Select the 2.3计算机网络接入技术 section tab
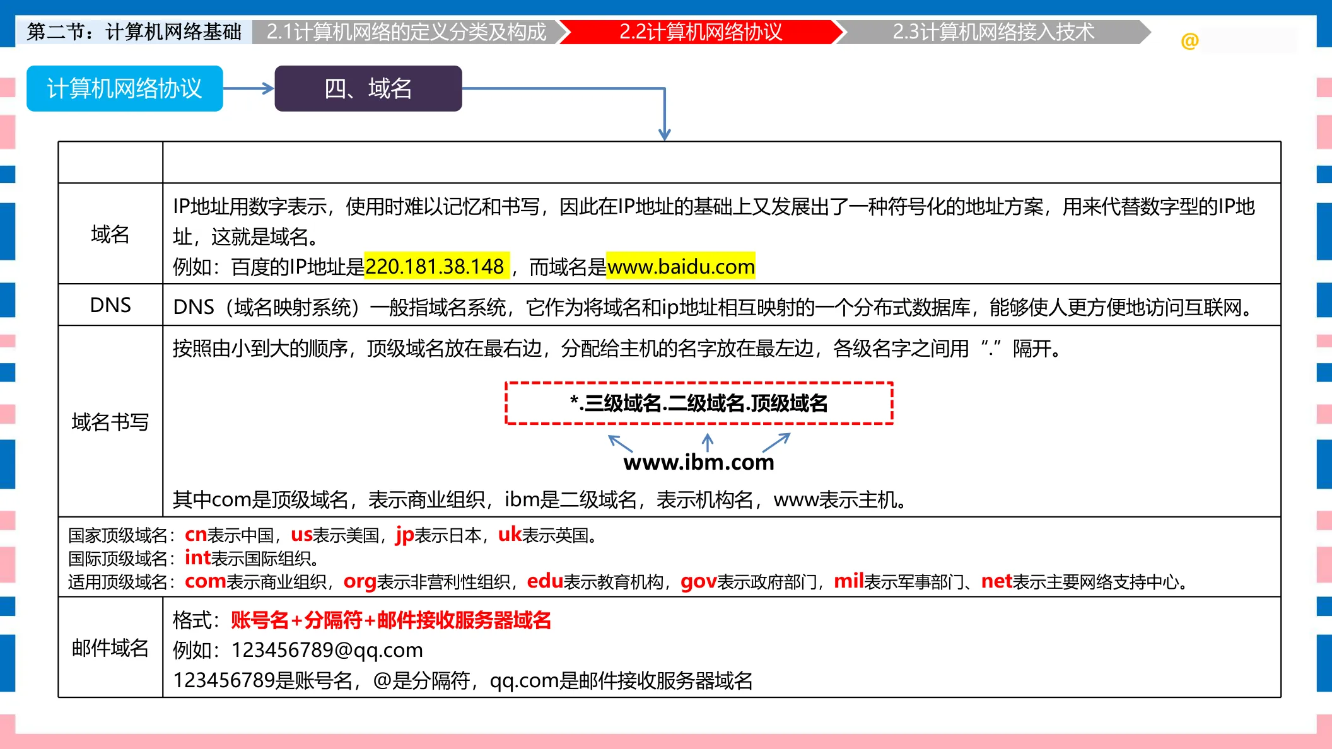The height and width of the screenshot is (749, 1332). click(x=993, y=32)
